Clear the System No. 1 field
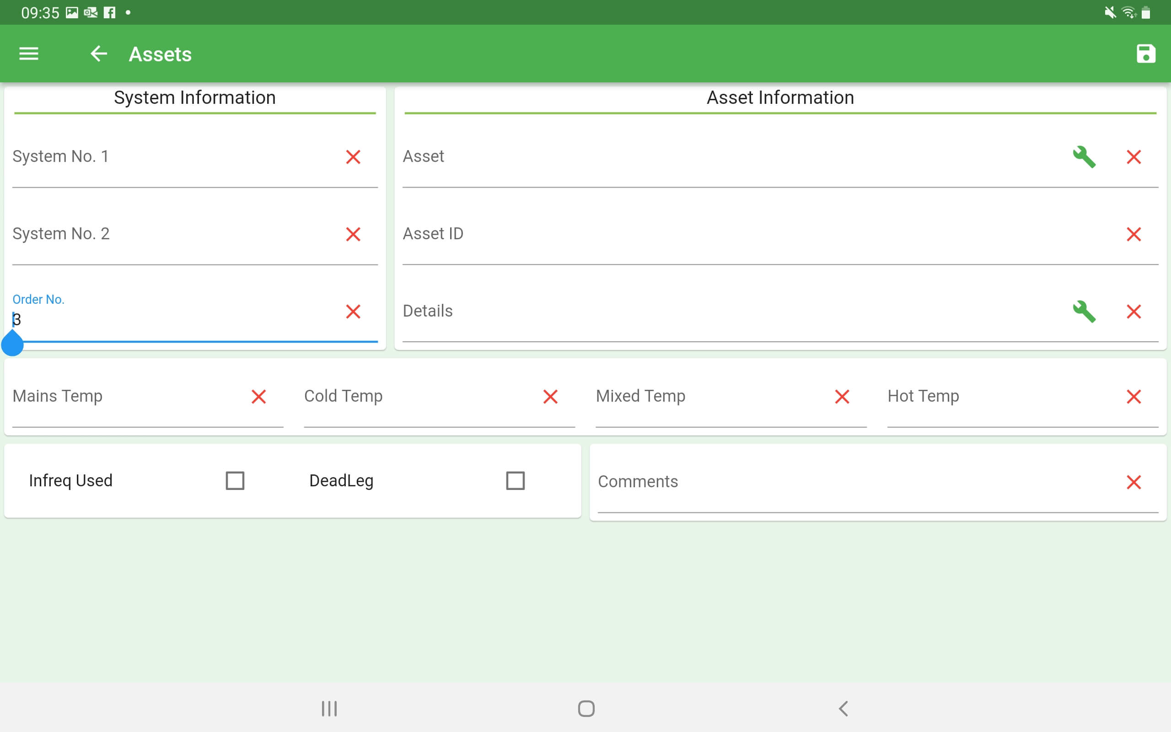Screen dimensions: 1171x732 click(353, 157)
